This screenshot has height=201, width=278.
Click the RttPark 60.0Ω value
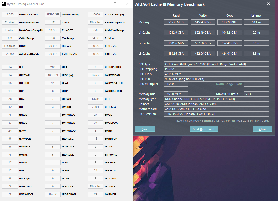pos(53,46)
